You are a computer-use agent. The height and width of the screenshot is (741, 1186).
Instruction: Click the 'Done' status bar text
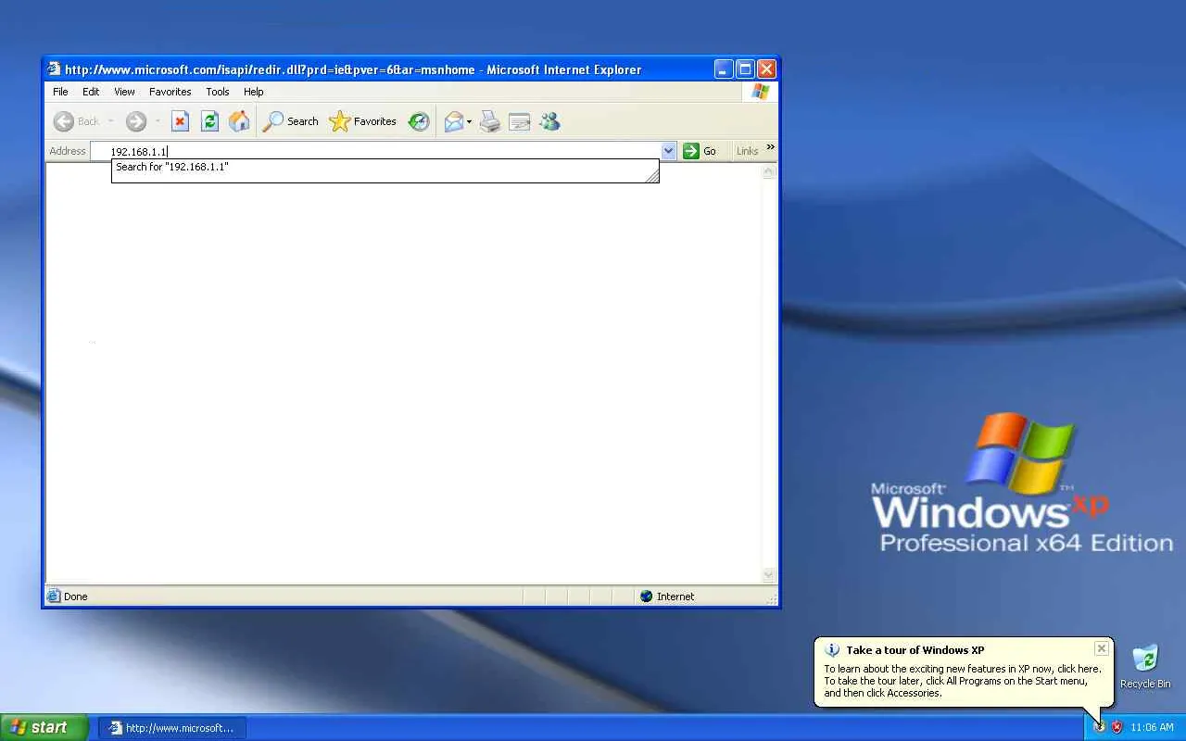point(76,597)
